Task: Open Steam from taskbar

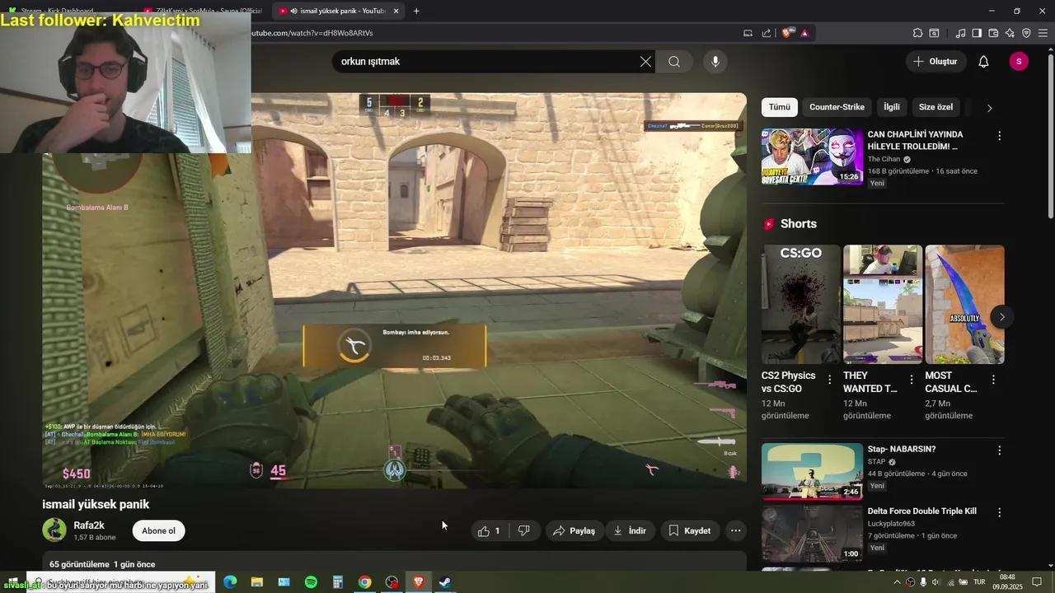Action: (x=444, y=582)
